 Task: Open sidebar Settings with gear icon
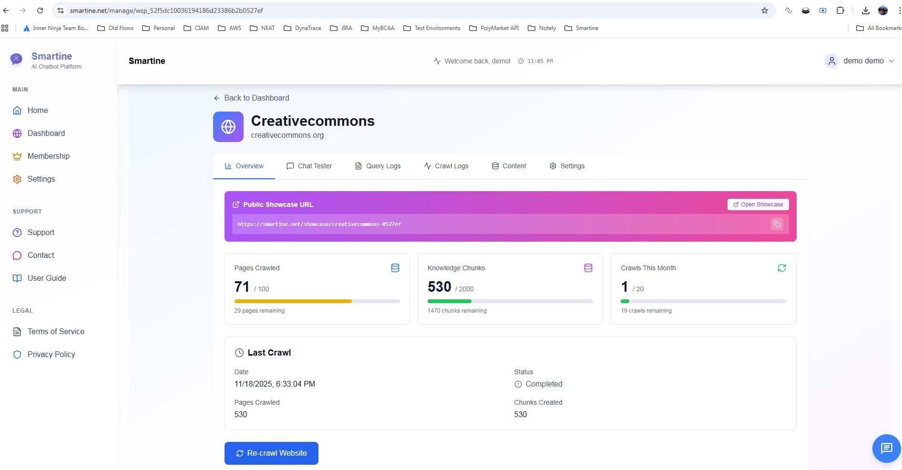34,179
